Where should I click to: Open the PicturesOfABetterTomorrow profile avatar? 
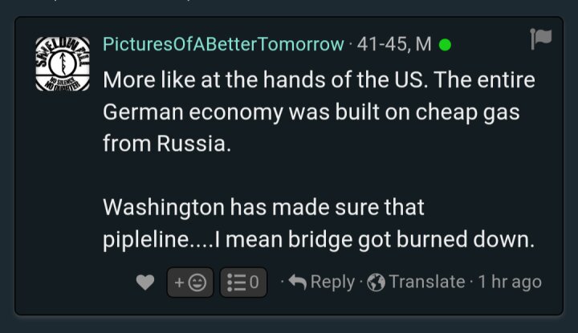tap(63, 63)
